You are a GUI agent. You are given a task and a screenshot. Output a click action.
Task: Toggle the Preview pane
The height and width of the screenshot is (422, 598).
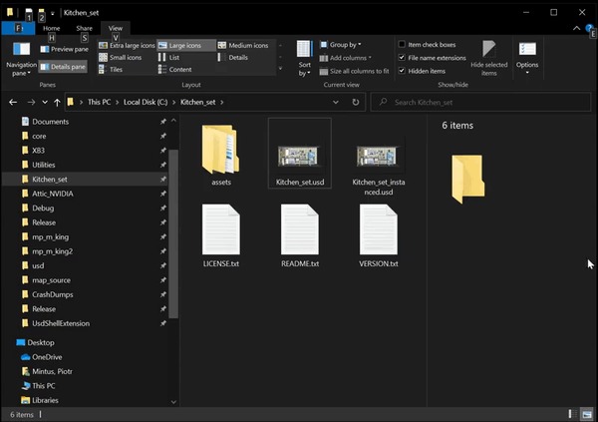click(64, 49)
